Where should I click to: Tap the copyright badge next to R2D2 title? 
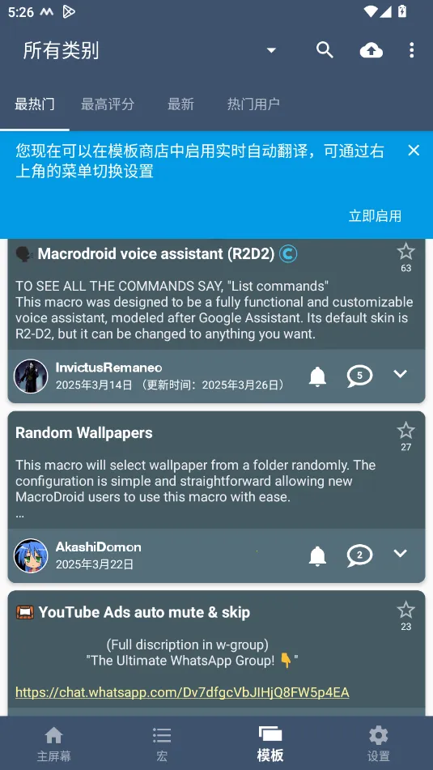click(288, 254)
